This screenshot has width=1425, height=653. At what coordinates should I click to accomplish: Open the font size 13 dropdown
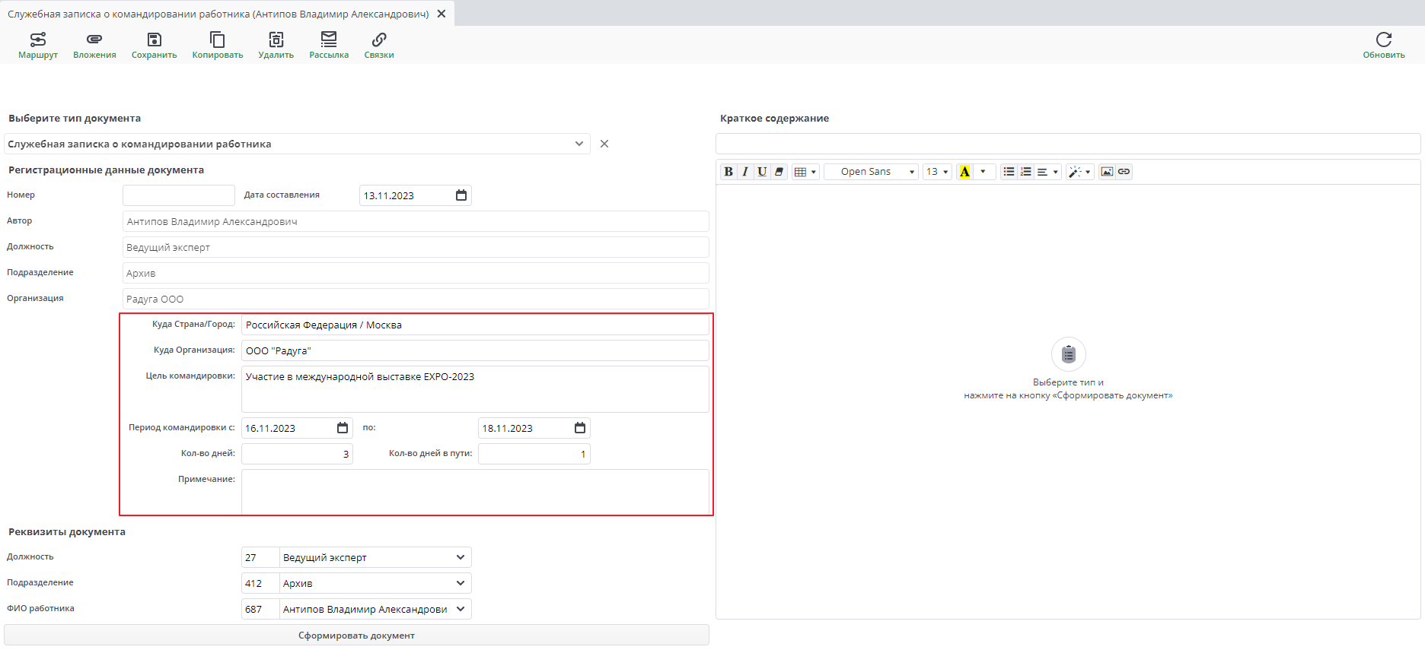[937, 172]
